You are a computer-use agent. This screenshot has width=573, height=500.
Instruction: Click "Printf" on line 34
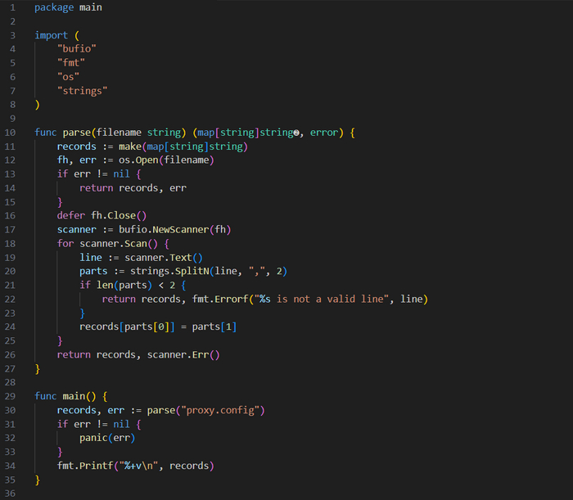tap(97, 466)
